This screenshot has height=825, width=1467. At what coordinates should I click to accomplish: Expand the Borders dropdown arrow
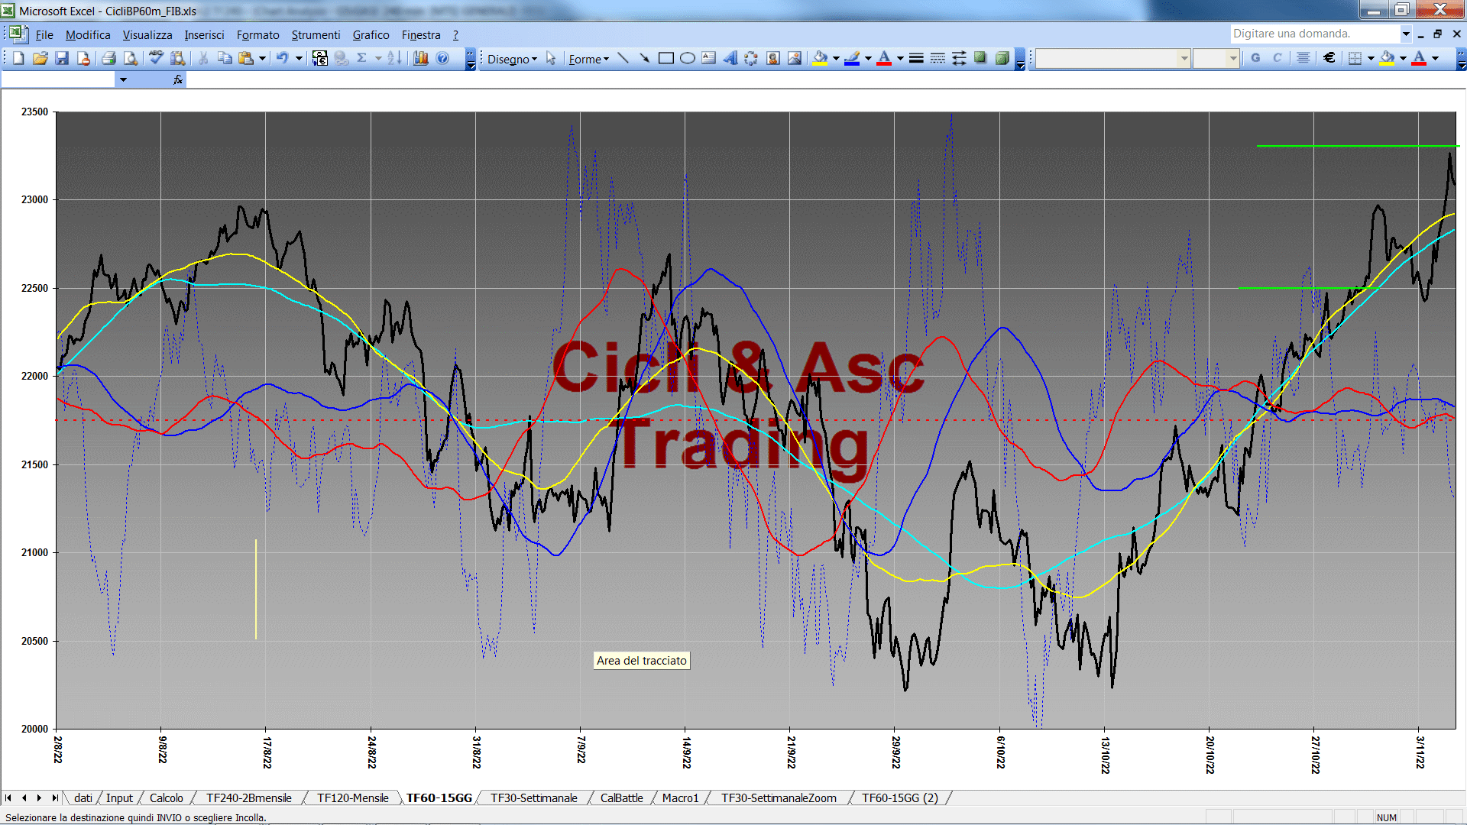(1371, 58)
